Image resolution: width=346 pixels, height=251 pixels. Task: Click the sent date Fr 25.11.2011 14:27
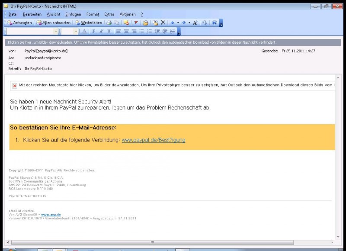coord(298,51)
